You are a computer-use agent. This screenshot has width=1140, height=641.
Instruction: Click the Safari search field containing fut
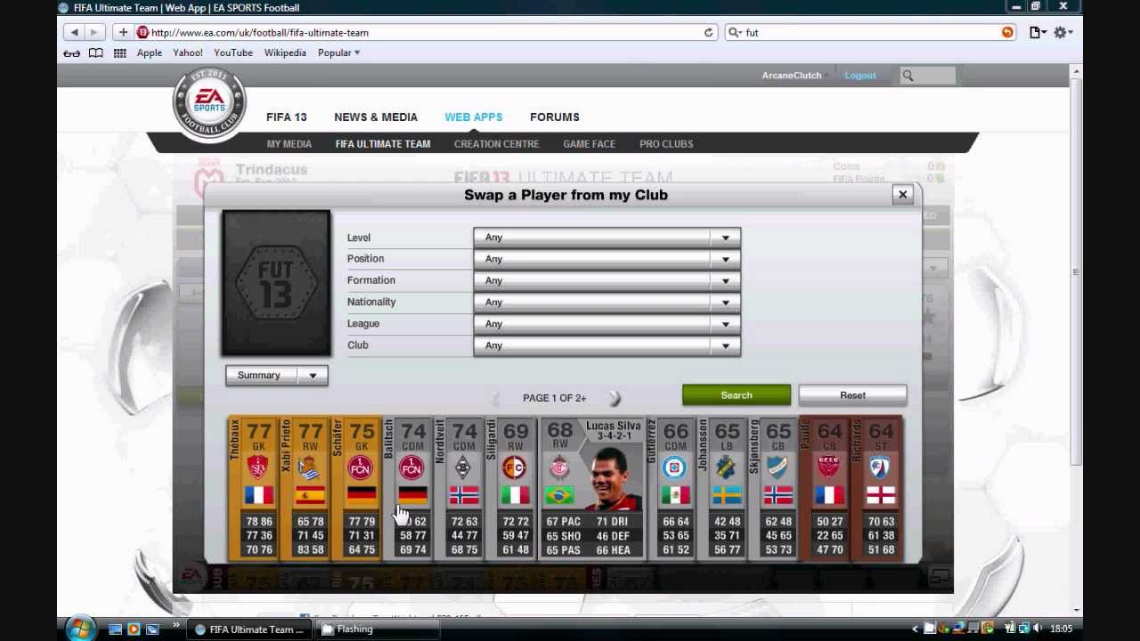coord(870,32)
